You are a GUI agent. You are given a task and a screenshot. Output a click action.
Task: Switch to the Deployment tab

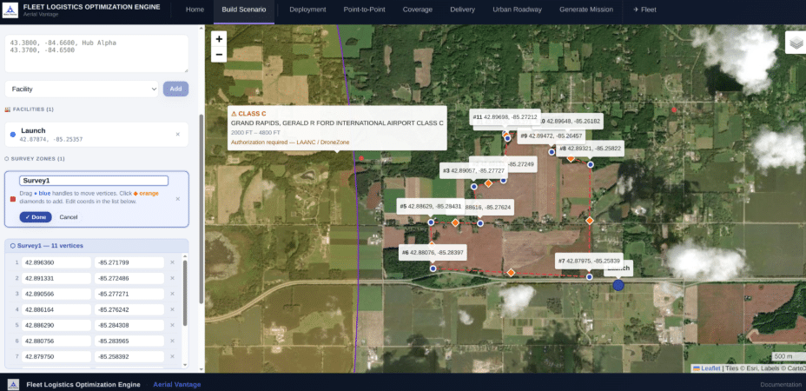tap(307, 10)
